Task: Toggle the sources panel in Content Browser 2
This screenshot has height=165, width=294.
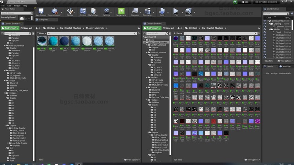Action: click(x=144, y=33)
